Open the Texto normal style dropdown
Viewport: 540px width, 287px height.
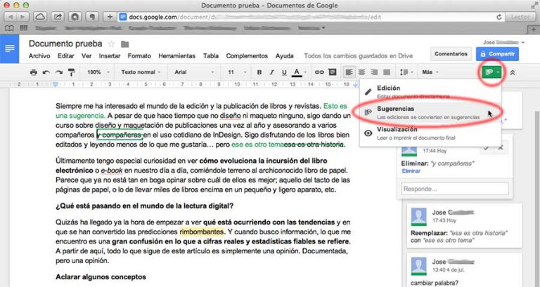(141, 72)
